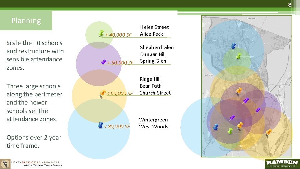The image size is (300, 169).
Task: Click the Ridge Hill school name
Action: tap(150, 79)
